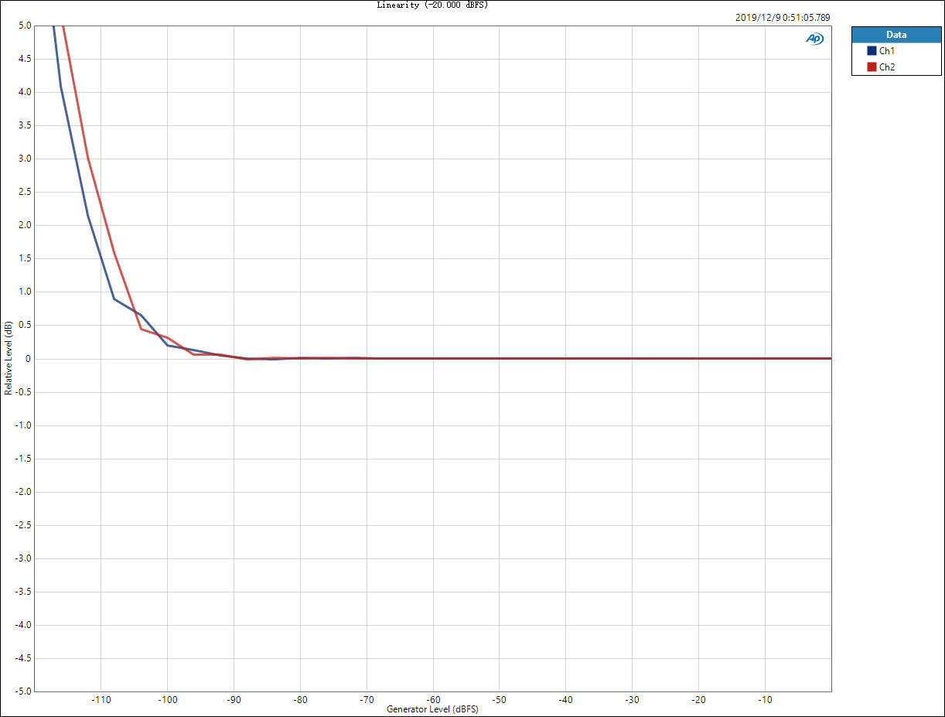Viewport: 945px width, 717px height.
Task: Click the -10 tick on horizontal axis
Action: point(764,699)
